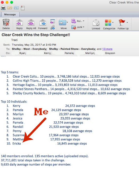Click the redo arrow icon
Viewport: 139px width, 170px height.
coord(16,8)
